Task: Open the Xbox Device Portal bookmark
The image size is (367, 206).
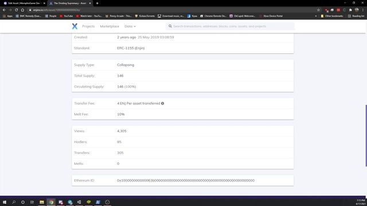Action: pyautogui.click(x=271, y=16)
